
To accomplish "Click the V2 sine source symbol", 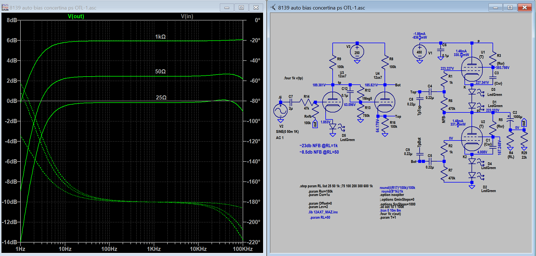I will point(280,111).
